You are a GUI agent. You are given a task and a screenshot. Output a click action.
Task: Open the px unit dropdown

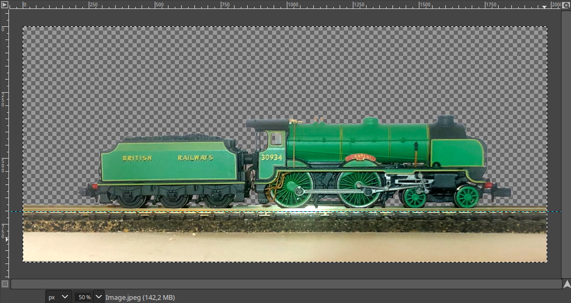59,297
